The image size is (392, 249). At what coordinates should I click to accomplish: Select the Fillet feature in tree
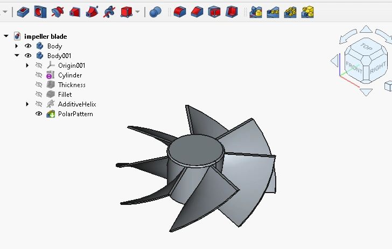point(65,95)
